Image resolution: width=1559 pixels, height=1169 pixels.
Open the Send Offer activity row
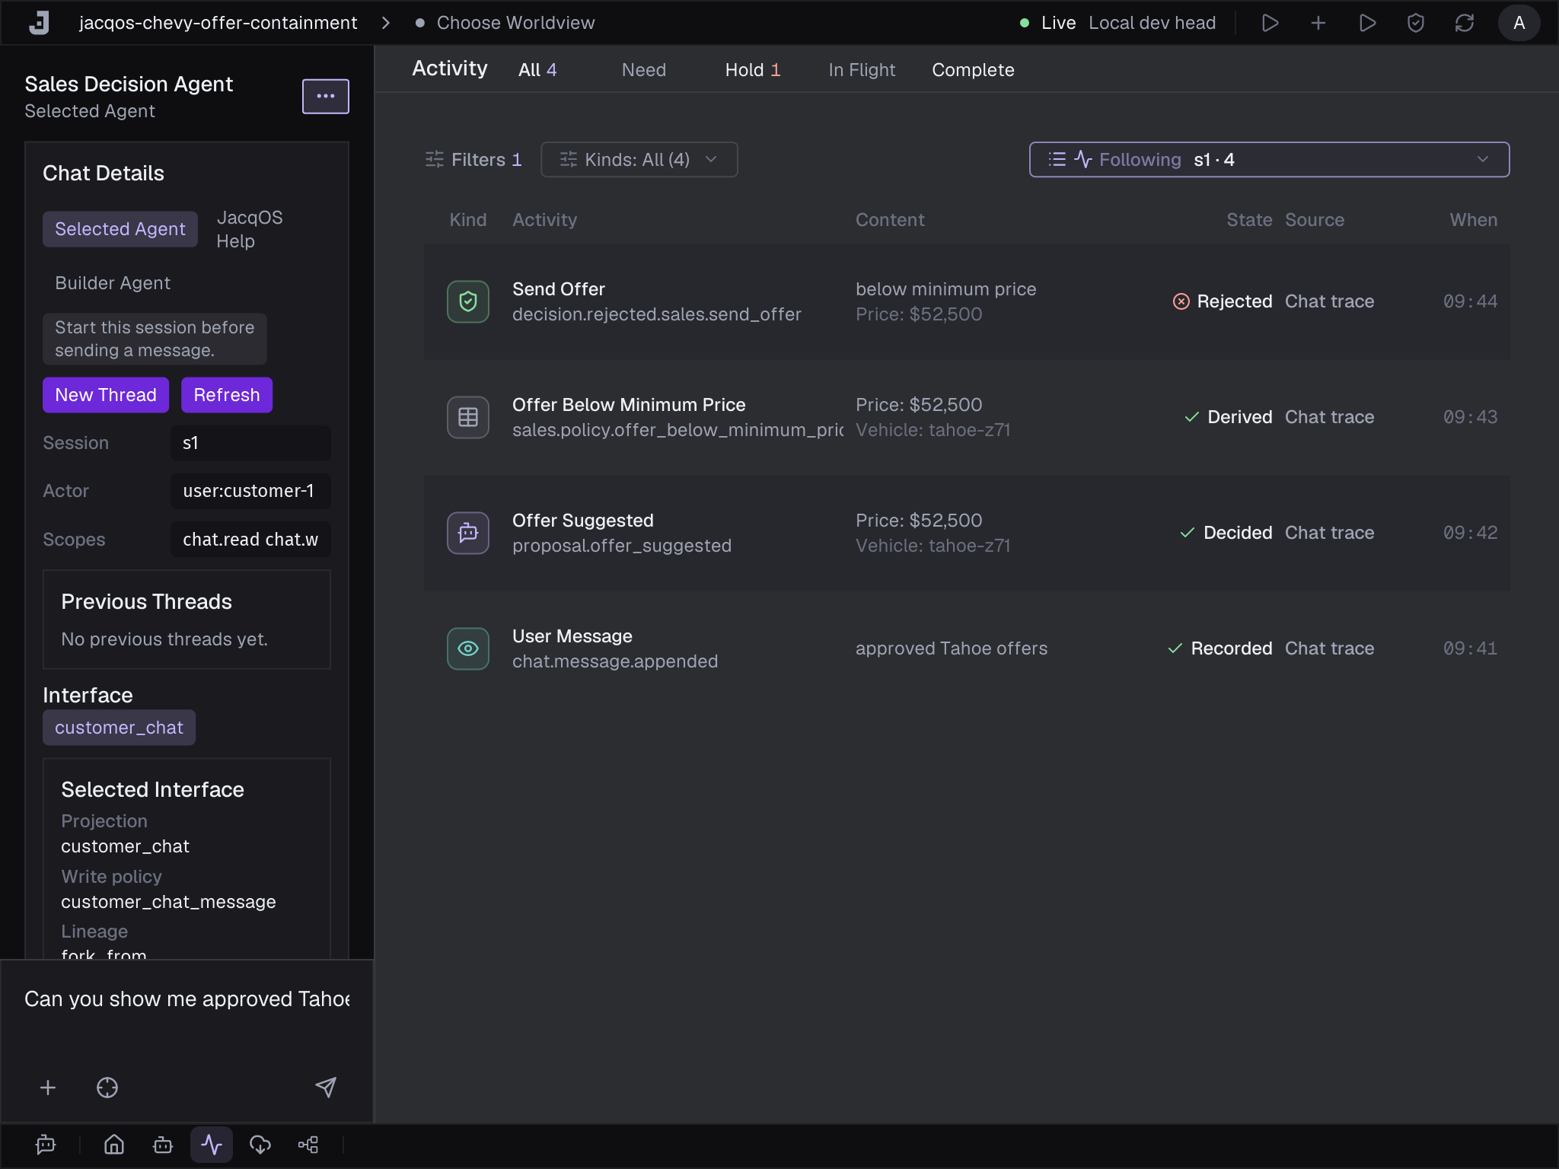[967, 302]
